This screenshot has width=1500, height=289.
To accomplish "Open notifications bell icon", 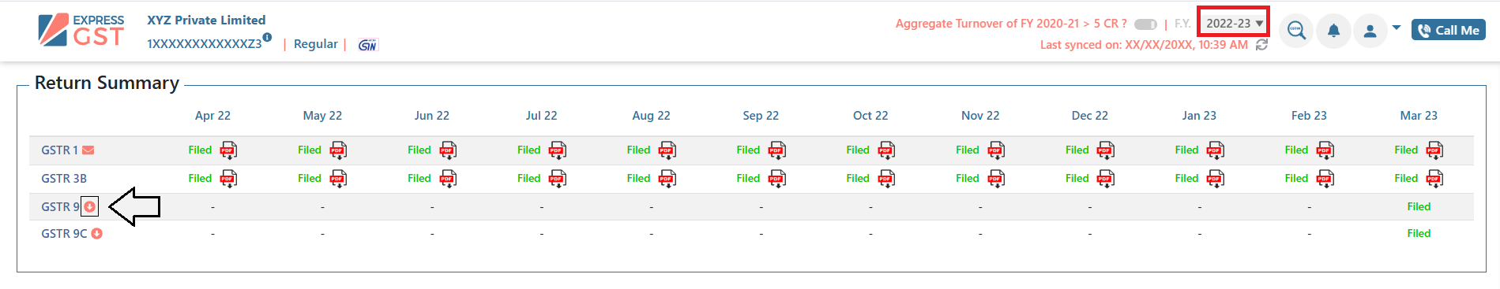I will [x=1333, y=31].
